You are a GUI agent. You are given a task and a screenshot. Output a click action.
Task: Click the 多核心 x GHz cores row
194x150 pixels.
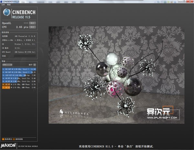[19, 40]
